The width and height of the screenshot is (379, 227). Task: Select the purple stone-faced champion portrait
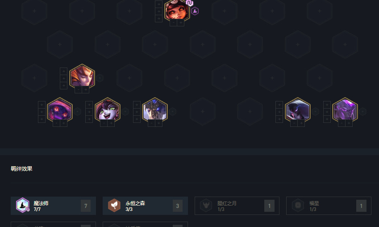tap(345, 111)
